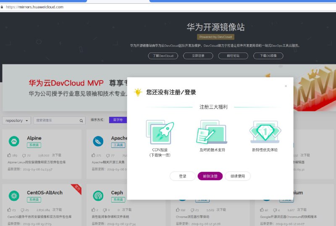The height and width of the screenshot is (226, 336).
Task: Like the Chromium card thumbs-up icon
Action: pyautogui.click(x=262, y=210)
